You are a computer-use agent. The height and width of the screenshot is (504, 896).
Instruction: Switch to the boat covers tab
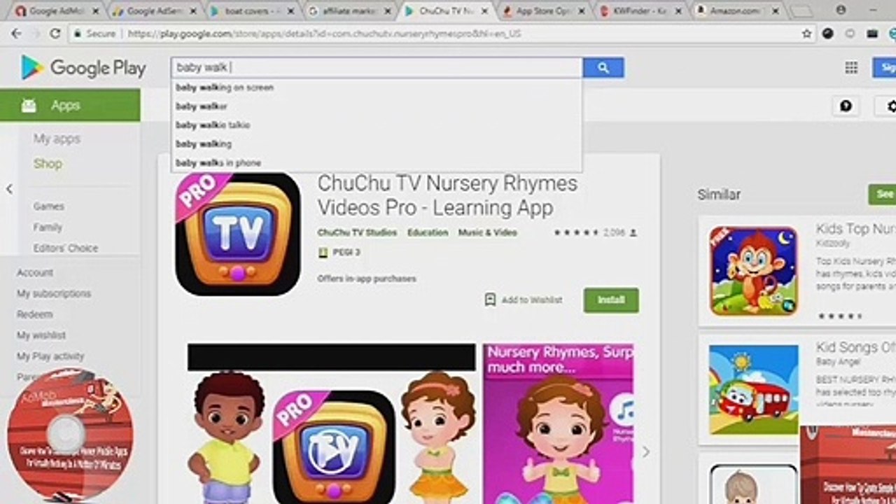[251, 11]
